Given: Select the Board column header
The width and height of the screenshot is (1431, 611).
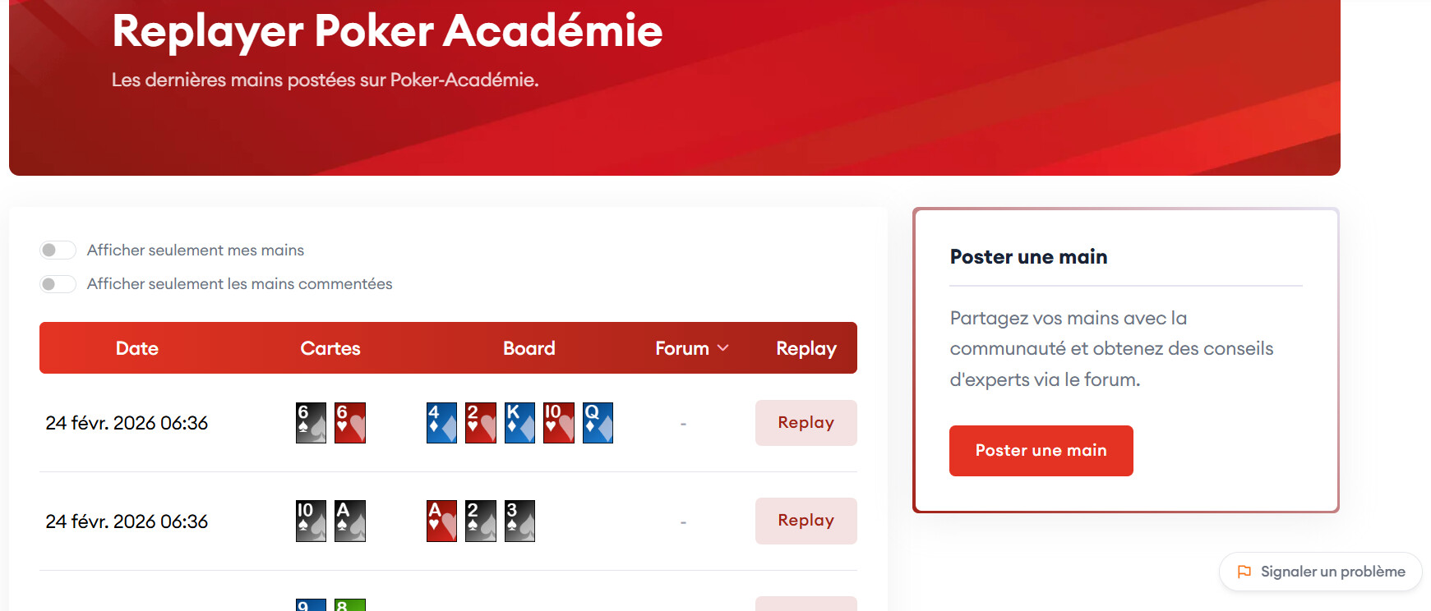Looking at the screenshot, I should tap(529, 348).
